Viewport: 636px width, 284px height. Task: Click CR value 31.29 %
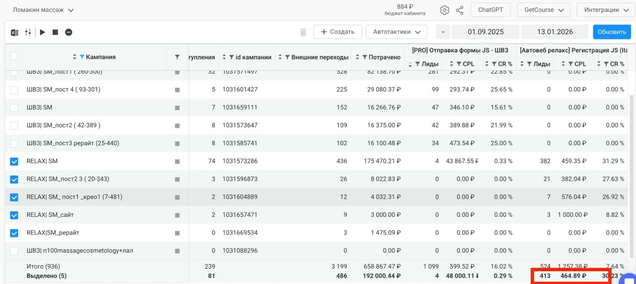pos(613,161)
